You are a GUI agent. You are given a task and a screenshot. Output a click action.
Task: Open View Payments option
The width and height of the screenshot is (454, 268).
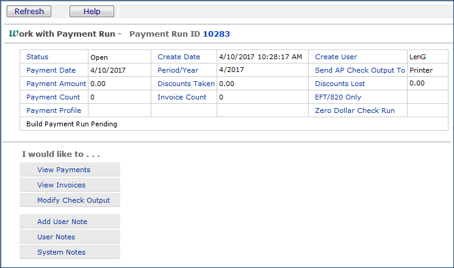[63, 170]
